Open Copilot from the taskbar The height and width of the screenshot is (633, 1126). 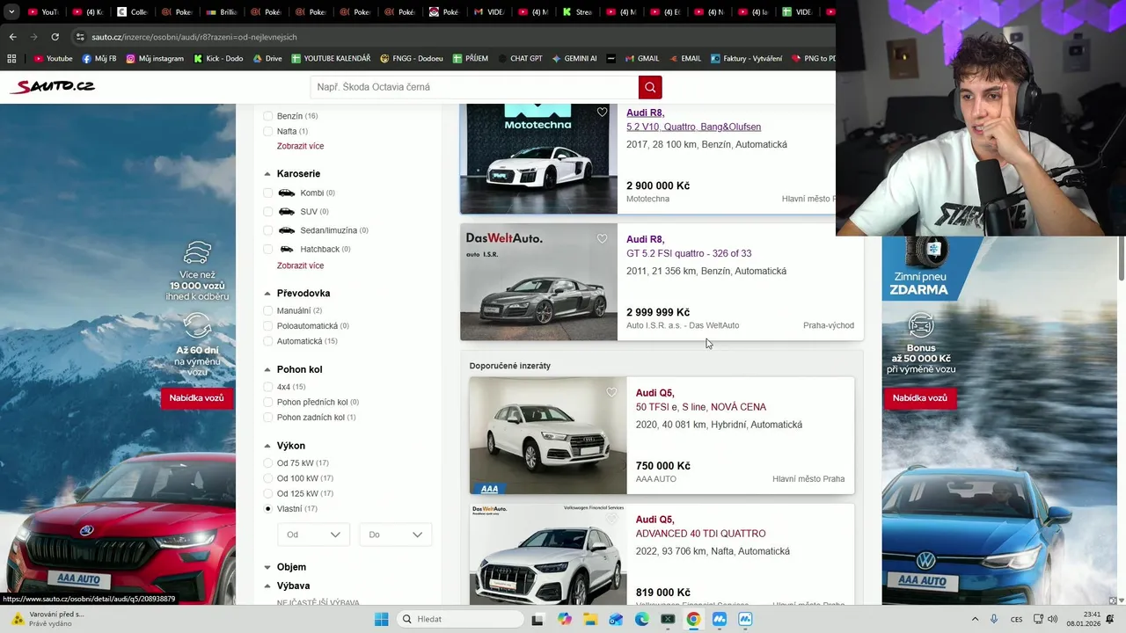point(564,619)
